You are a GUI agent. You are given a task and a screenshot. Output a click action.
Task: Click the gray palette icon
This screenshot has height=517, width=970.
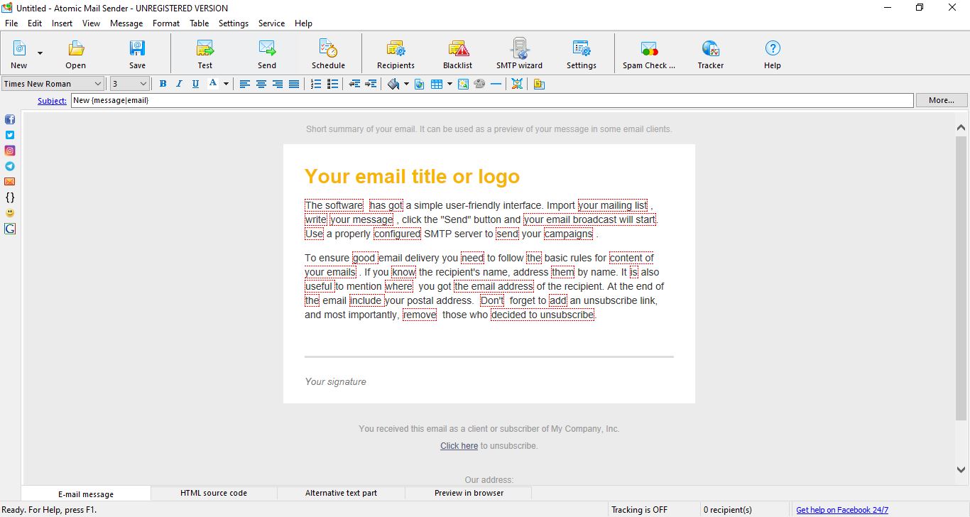click(x=479, y=84)
